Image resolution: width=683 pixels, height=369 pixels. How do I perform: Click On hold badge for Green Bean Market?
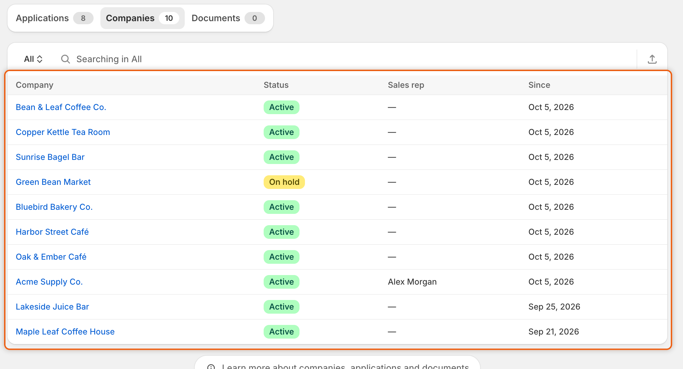click(284, 182)
